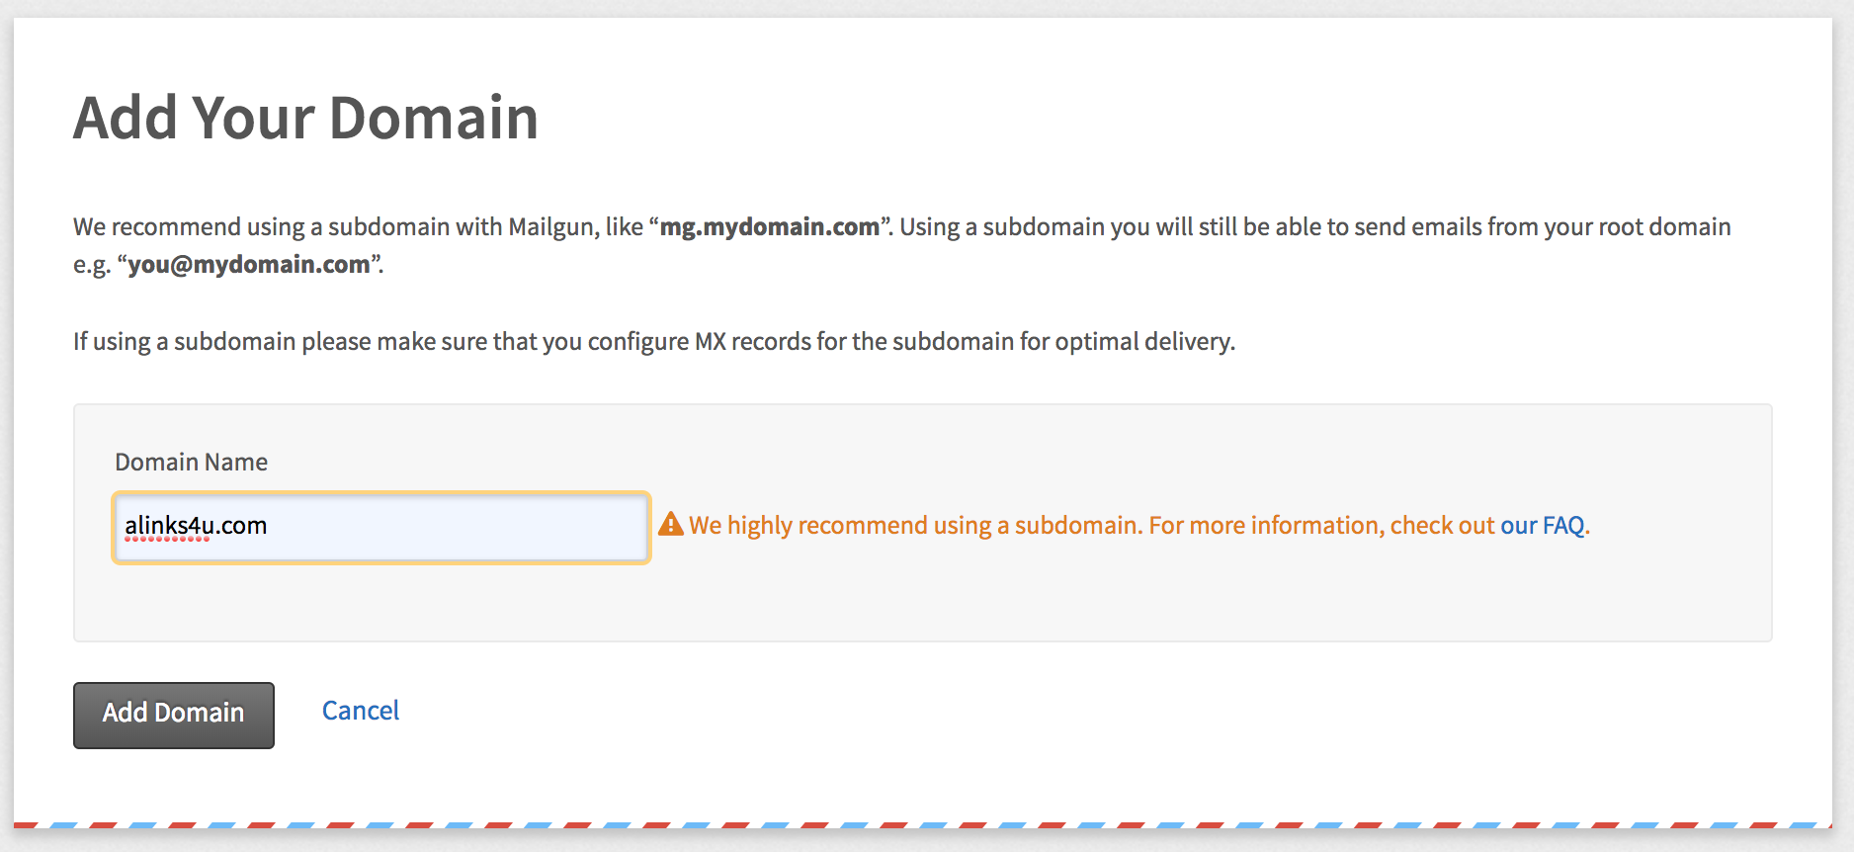Click the Cancel link

tap(361, 711)
